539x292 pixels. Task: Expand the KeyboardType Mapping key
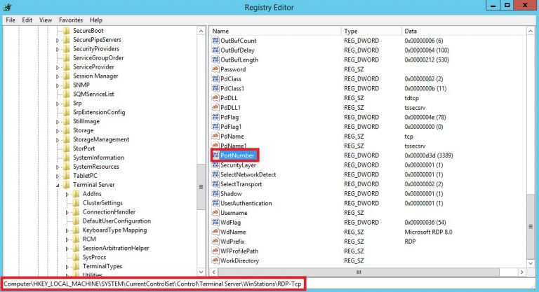[x=67, y=230]
